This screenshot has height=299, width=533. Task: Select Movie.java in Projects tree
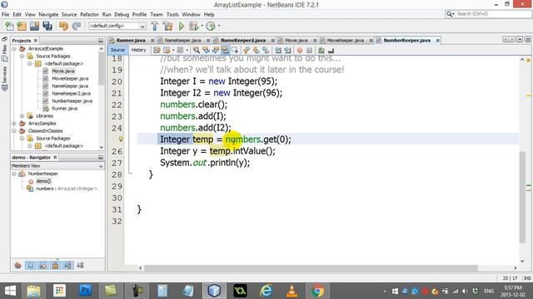[63, 71]
